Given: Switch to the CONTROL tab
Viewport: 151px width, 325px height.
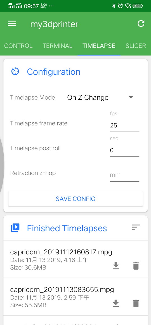Looking at the screenshot, I should point(18,46).
